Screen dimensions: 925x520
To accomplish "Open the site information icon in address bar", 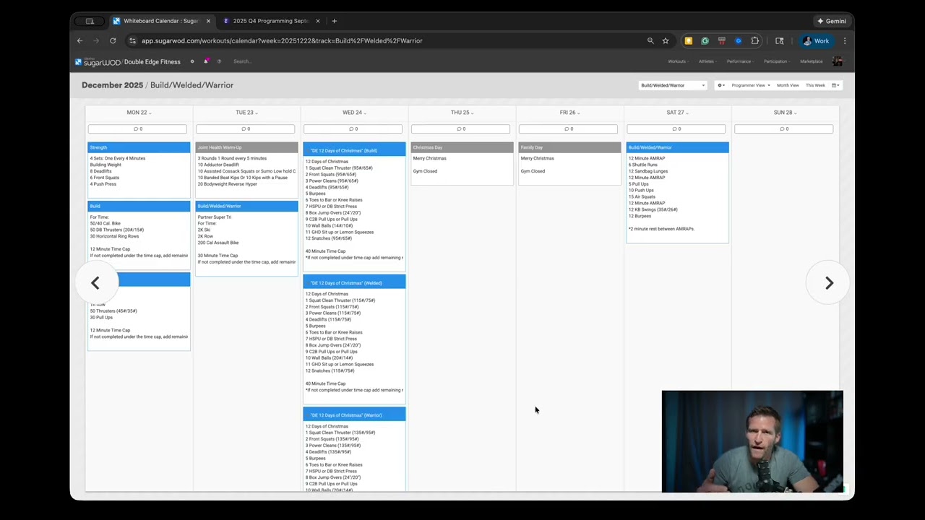I will click(132, 40).
